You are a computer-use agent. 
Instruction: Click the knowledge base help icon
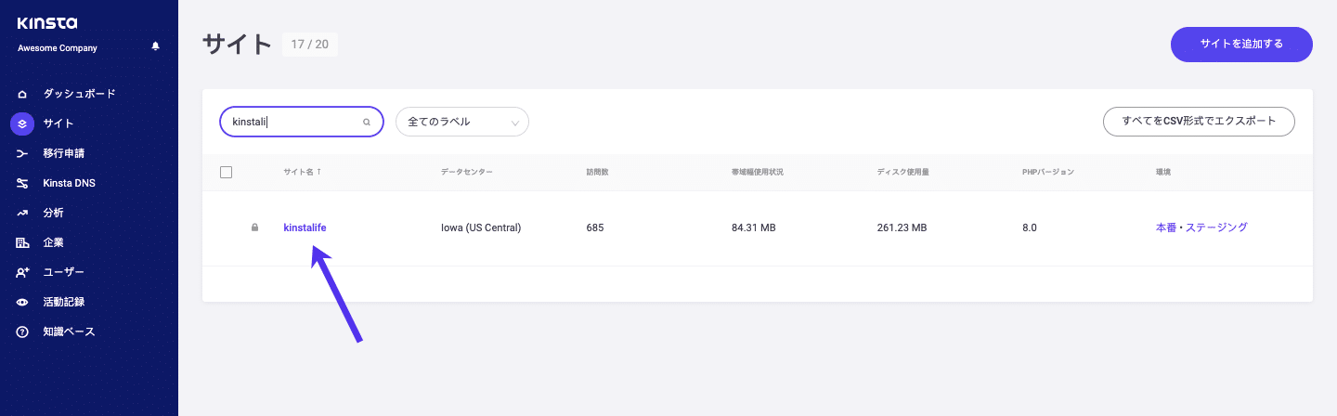[22, 331]
